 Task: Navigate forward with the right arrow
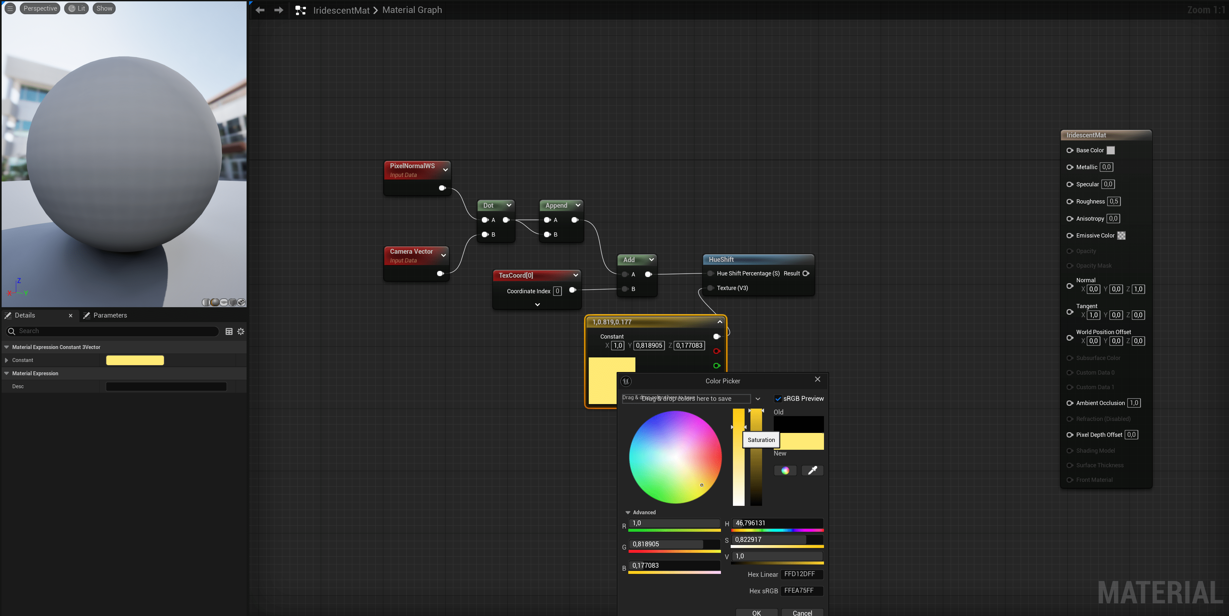[x=279, y=10]
